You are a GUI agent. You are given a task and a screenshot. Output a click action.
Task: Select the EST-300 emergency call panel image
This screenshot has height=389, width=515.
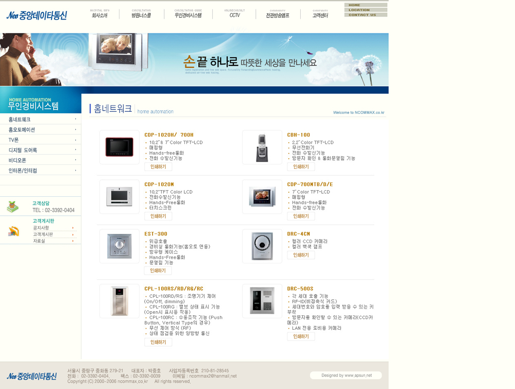click(119, 246)
